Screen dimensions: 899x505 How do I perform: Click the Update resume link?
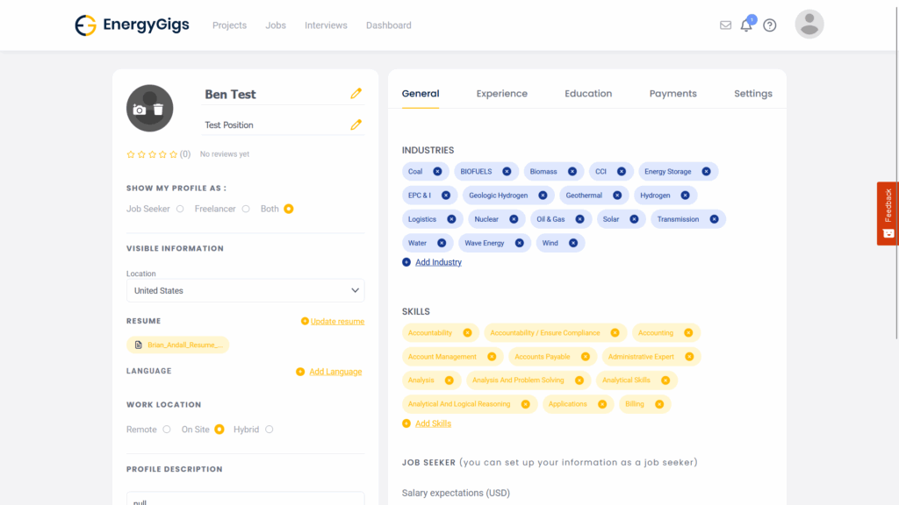pos(336,322)
